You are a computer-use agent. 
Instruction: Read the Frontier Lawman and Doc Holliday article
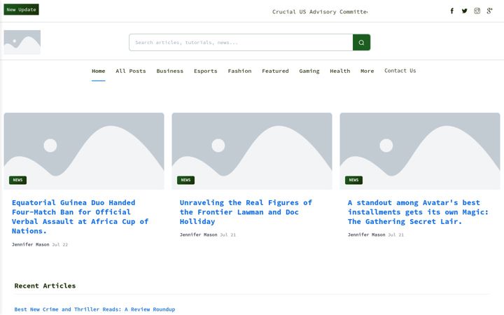[246, 212]
